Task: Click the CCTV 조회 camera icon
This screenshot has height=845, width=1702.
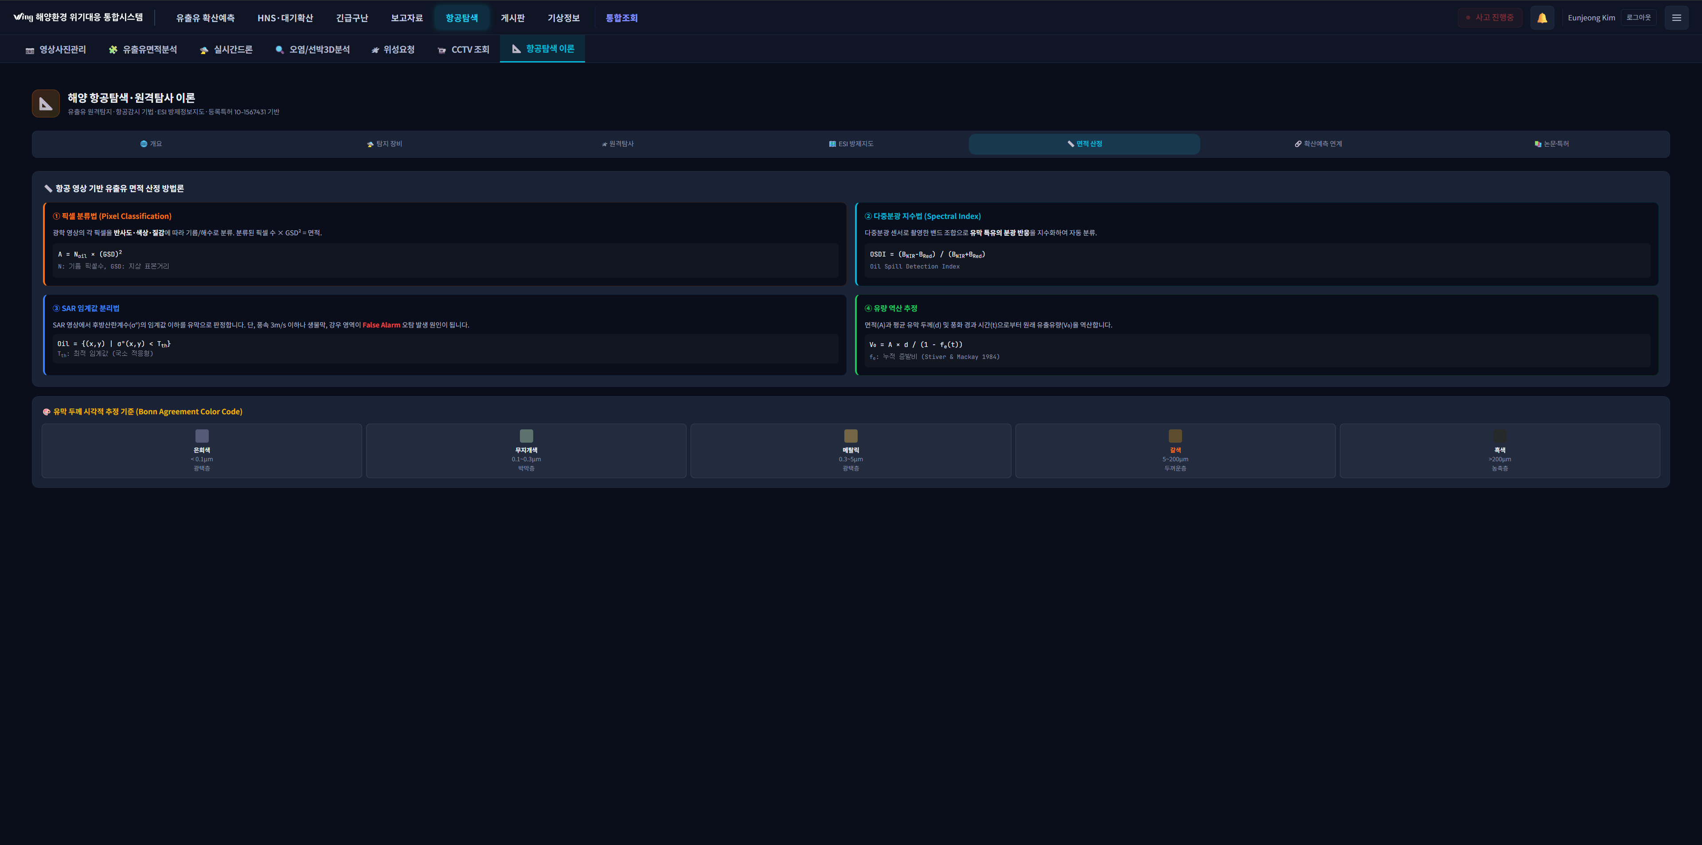Action: [x=442, y=50]
